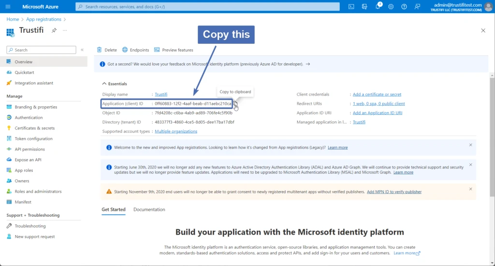This screenshot has width=495, height=266.
Task: Open portal settings gear
Action: (391, 7)
